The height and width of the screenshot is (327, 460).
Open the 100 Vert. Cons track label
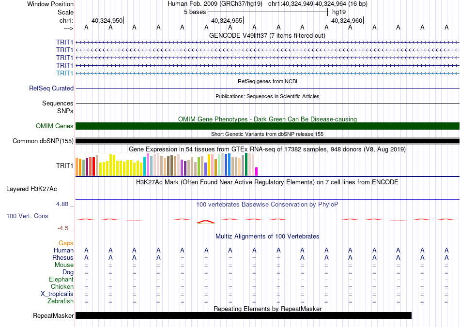point(28,216)
